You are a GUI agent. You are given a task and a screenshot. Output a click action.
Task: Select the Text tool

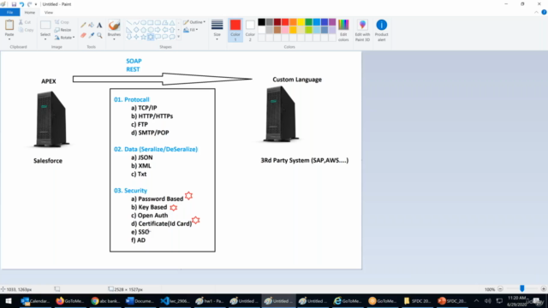click(99, 25)
